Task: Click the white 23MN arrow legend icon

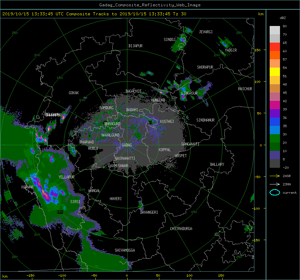Action: pos(275,184)
